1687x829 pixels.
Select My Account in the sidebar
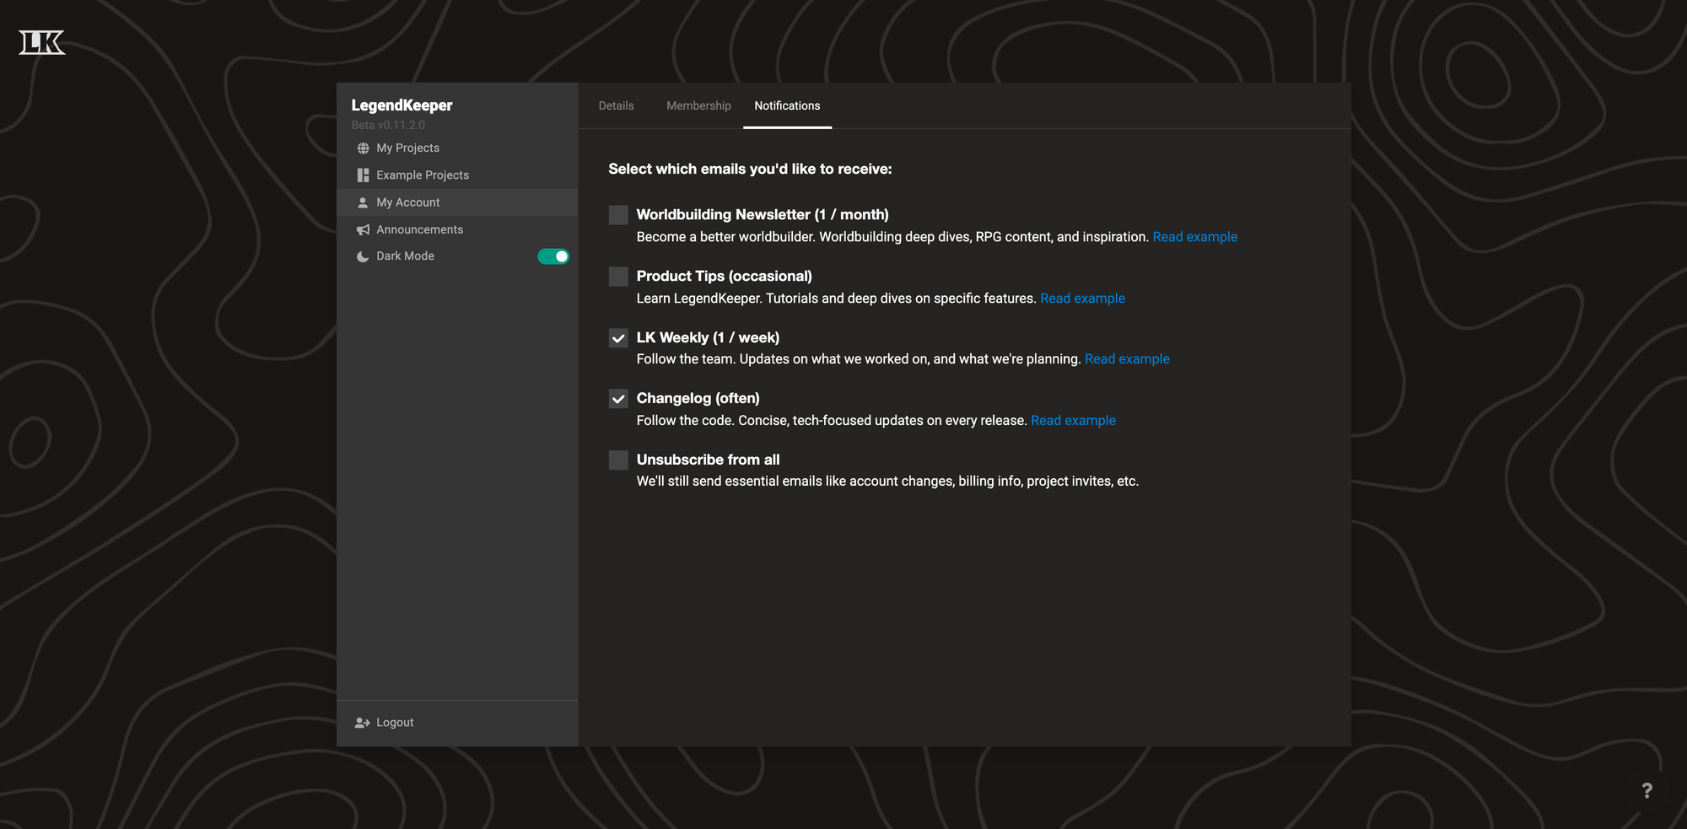tap(457, 202)
